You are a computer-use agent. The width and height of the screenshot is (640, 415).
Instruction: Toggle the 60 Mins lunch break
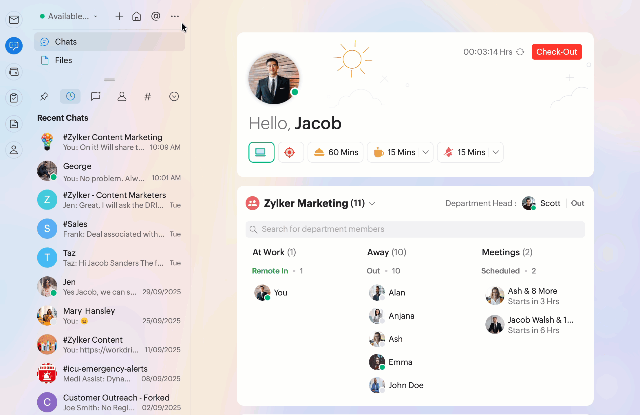pos(335,152)
